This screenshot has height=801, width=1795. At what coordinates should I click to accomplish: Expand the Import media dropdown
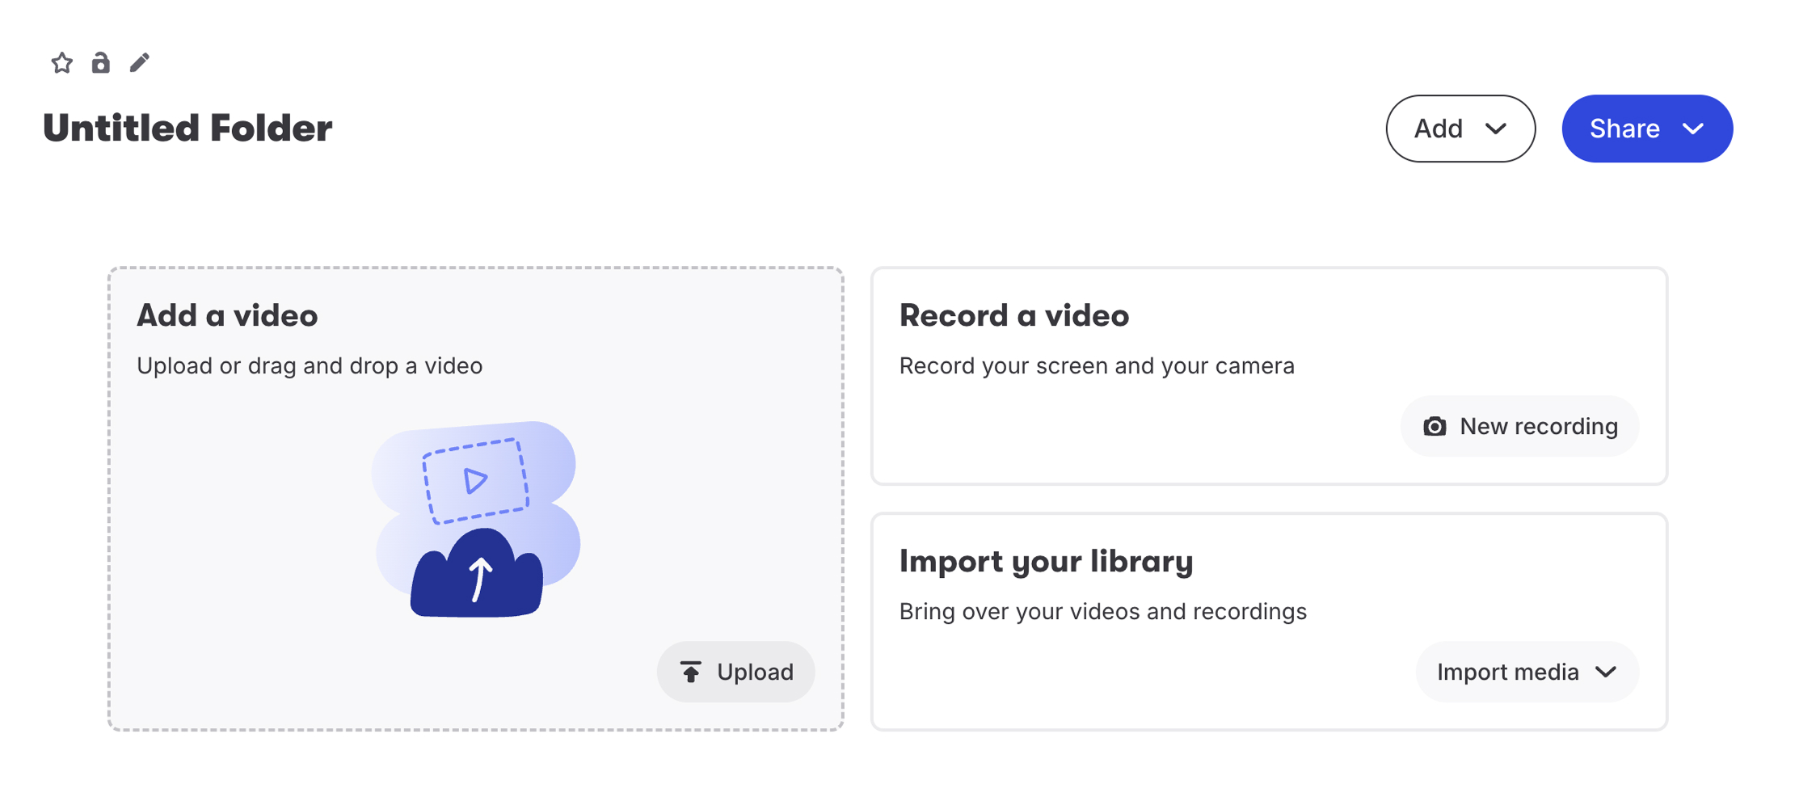click(x=1527, y=672)
